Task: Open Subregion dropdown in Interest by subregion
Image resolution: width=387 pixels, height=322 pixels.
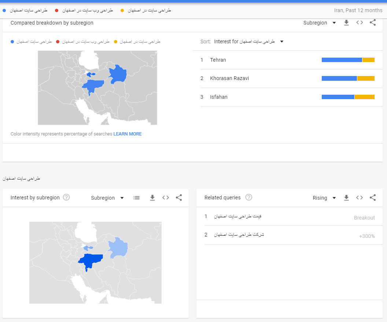Action: click(x=107, y=198)
